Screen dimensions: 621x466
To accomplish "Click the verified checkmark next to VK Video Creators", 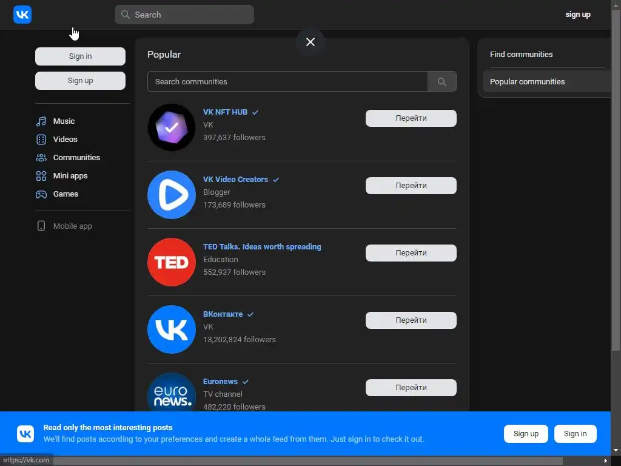I will (276, 180).
